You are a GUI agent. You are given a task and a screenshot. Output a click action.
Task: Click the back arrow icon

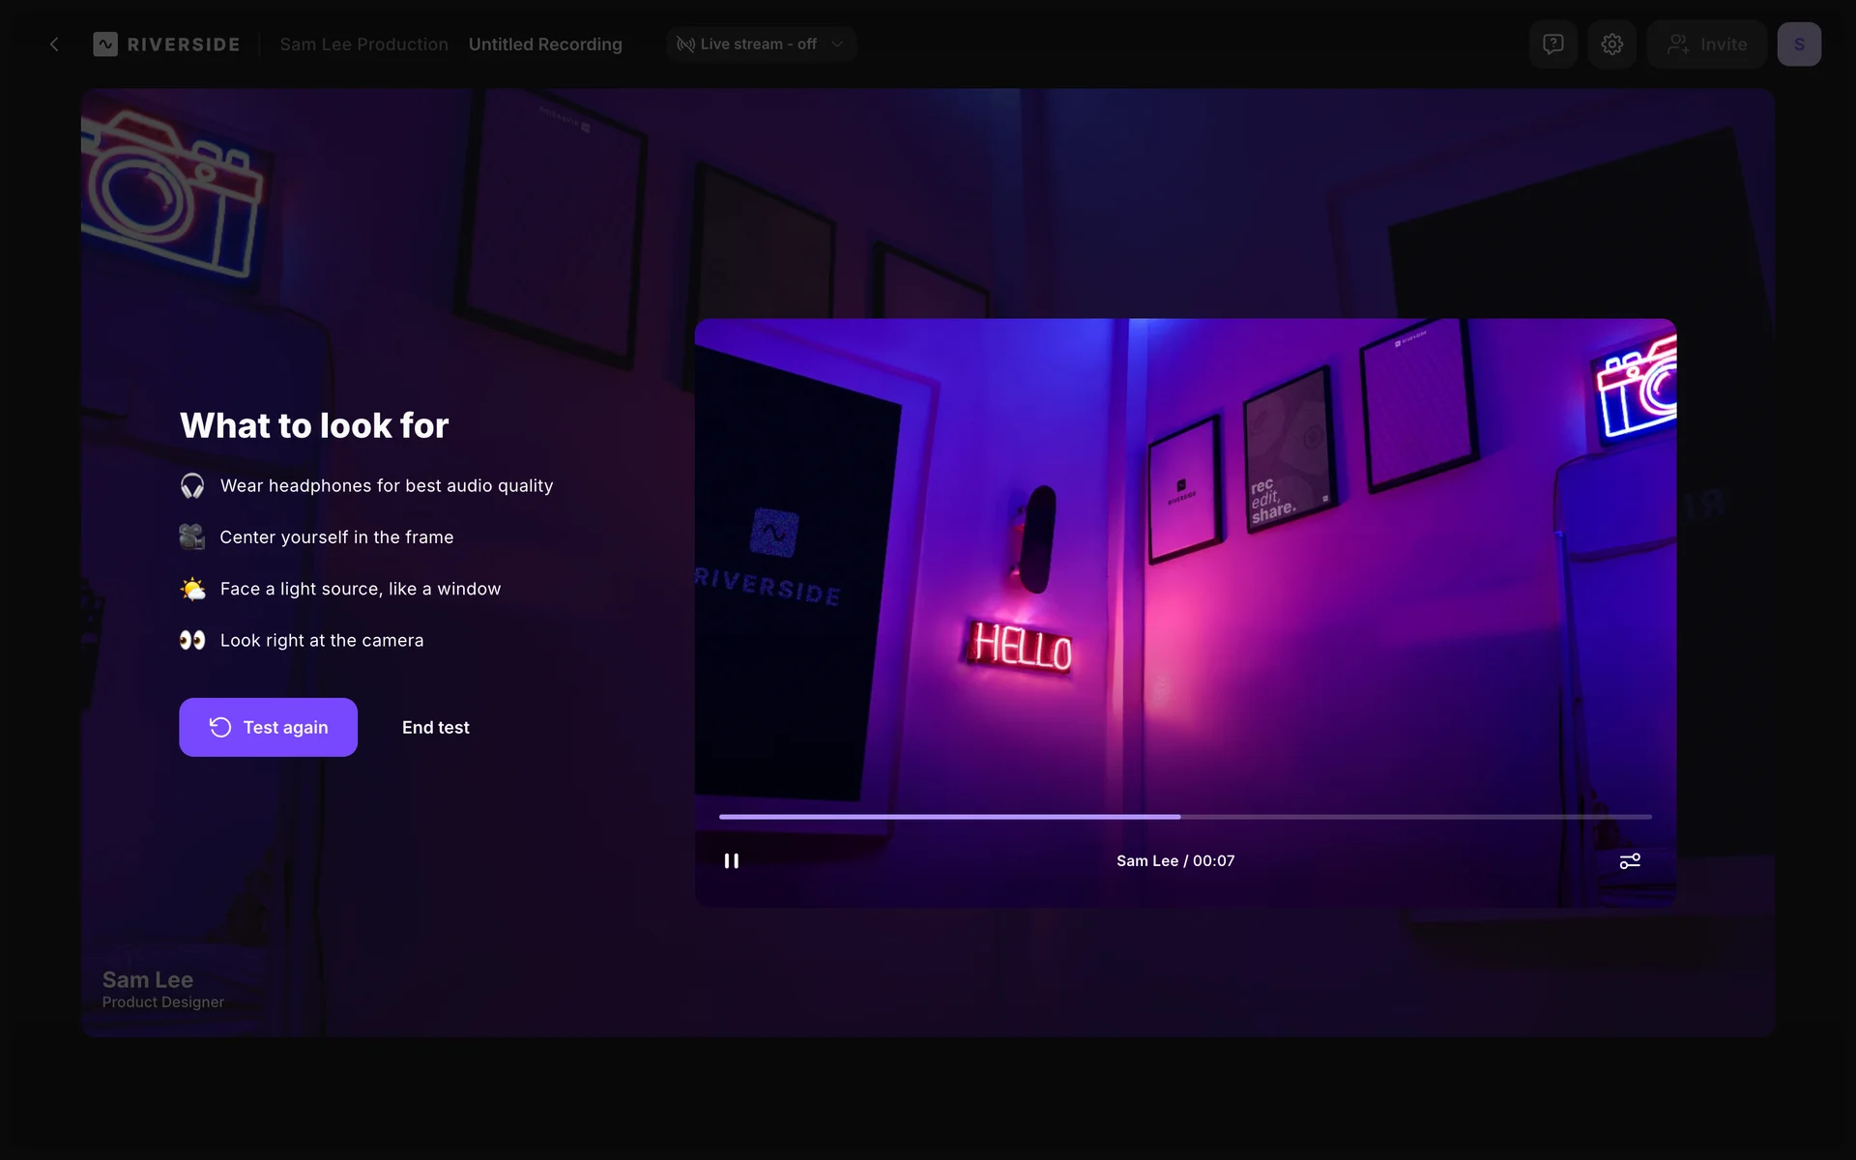[x=54, y=44]
